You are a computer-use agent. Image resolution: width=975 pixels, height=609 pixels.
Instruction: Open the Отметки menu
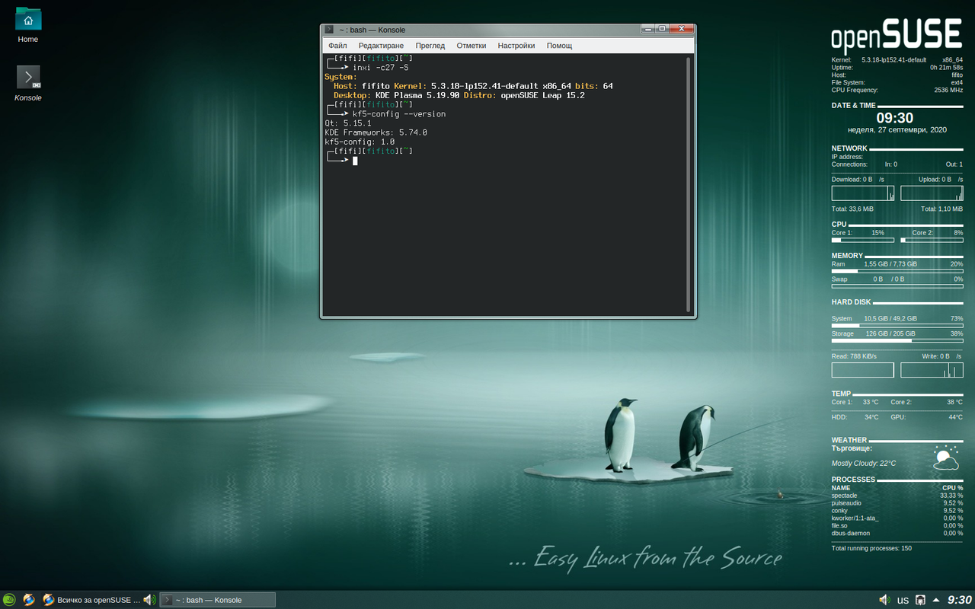click(472, 46)
